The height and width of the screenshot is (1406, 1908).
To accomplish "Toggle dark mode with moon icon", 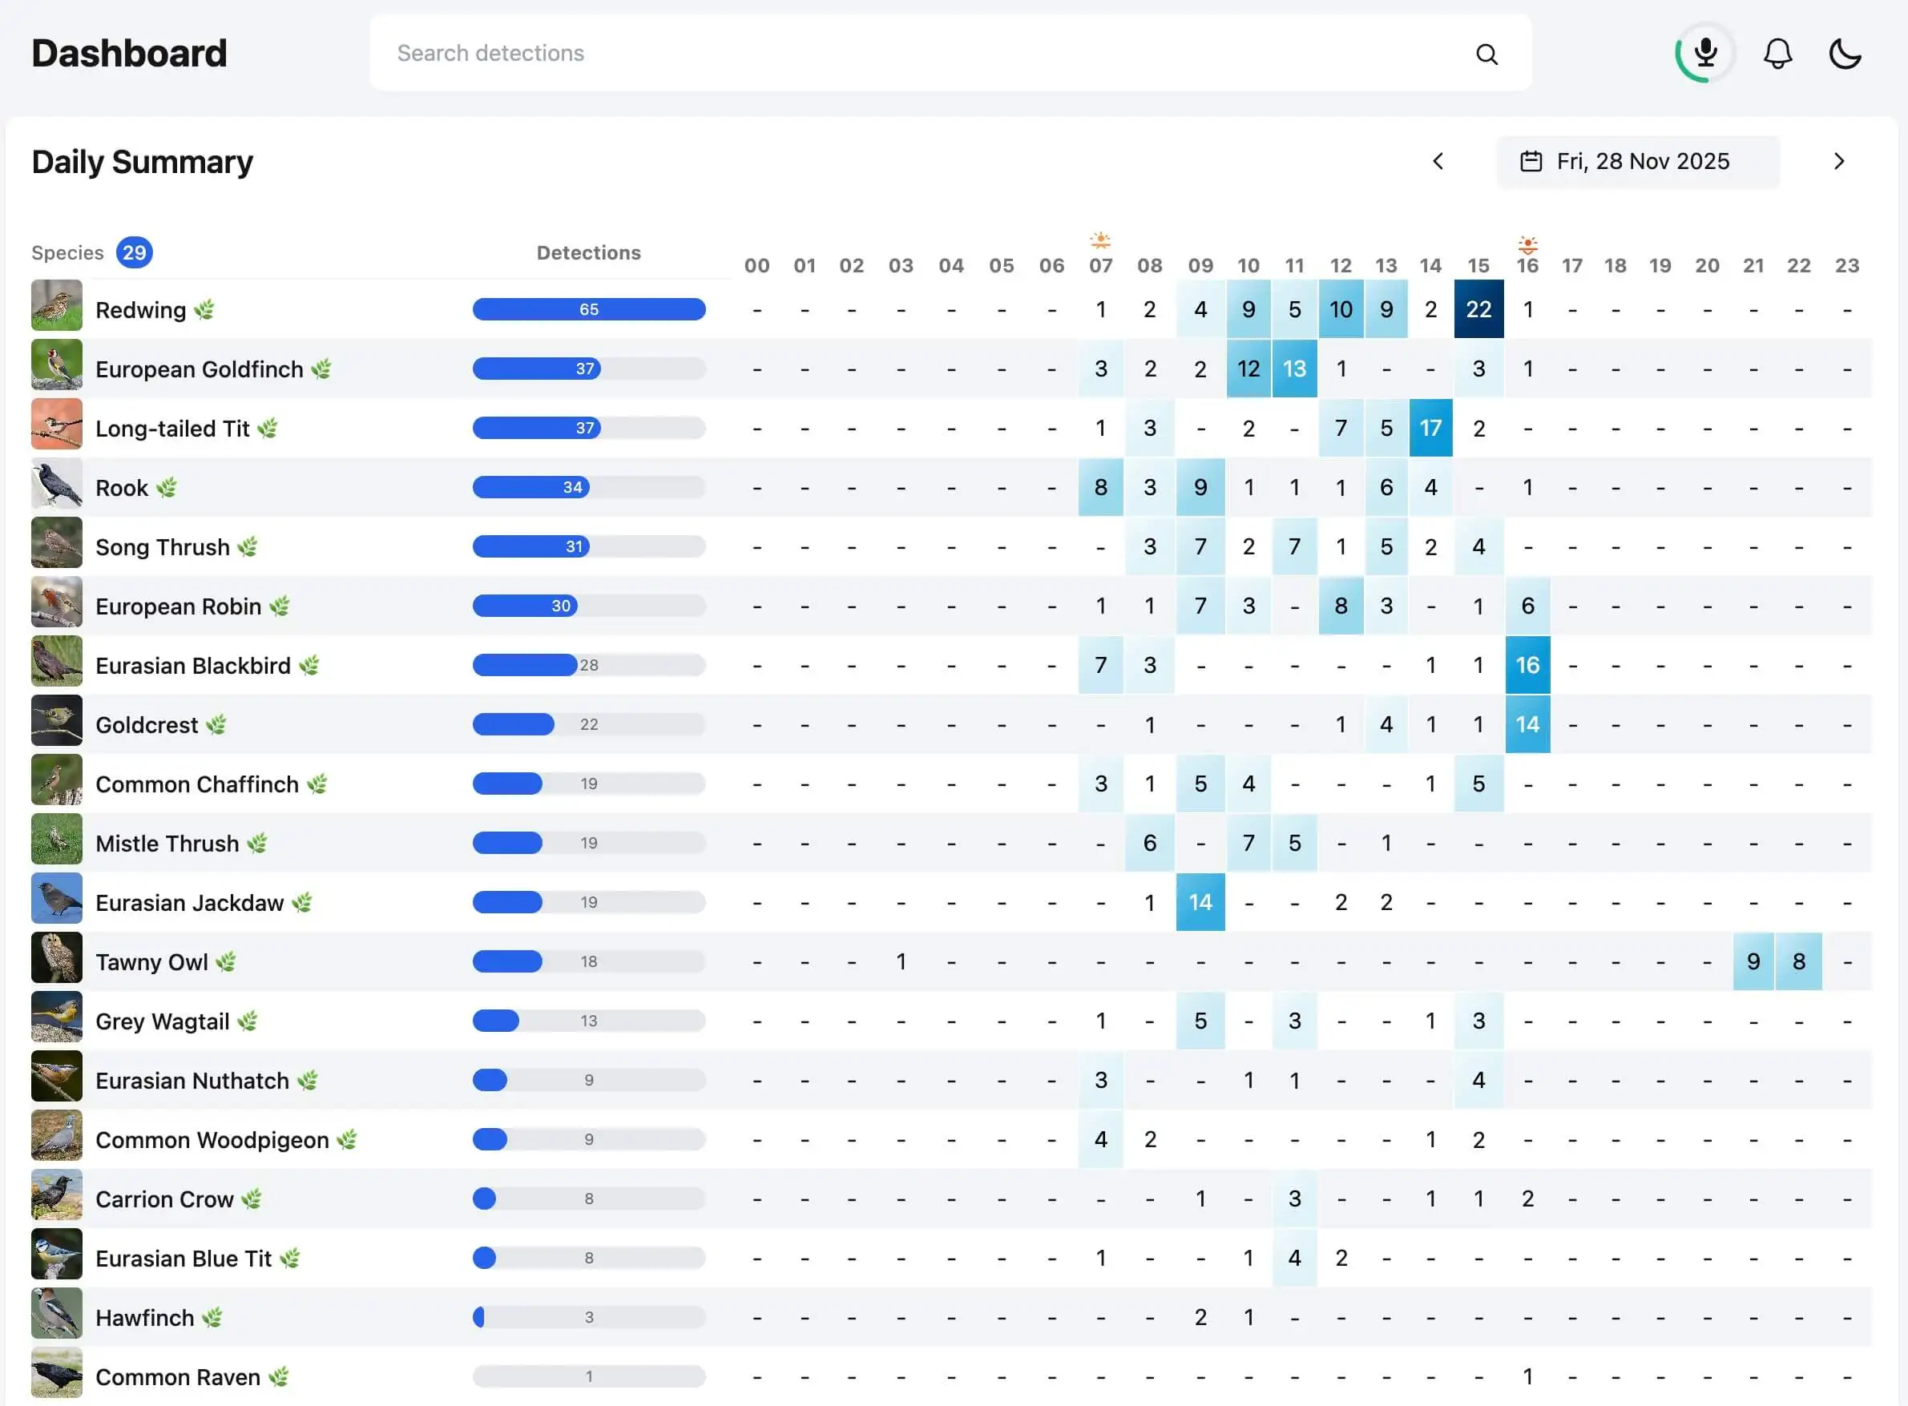I will point(1844,53).
